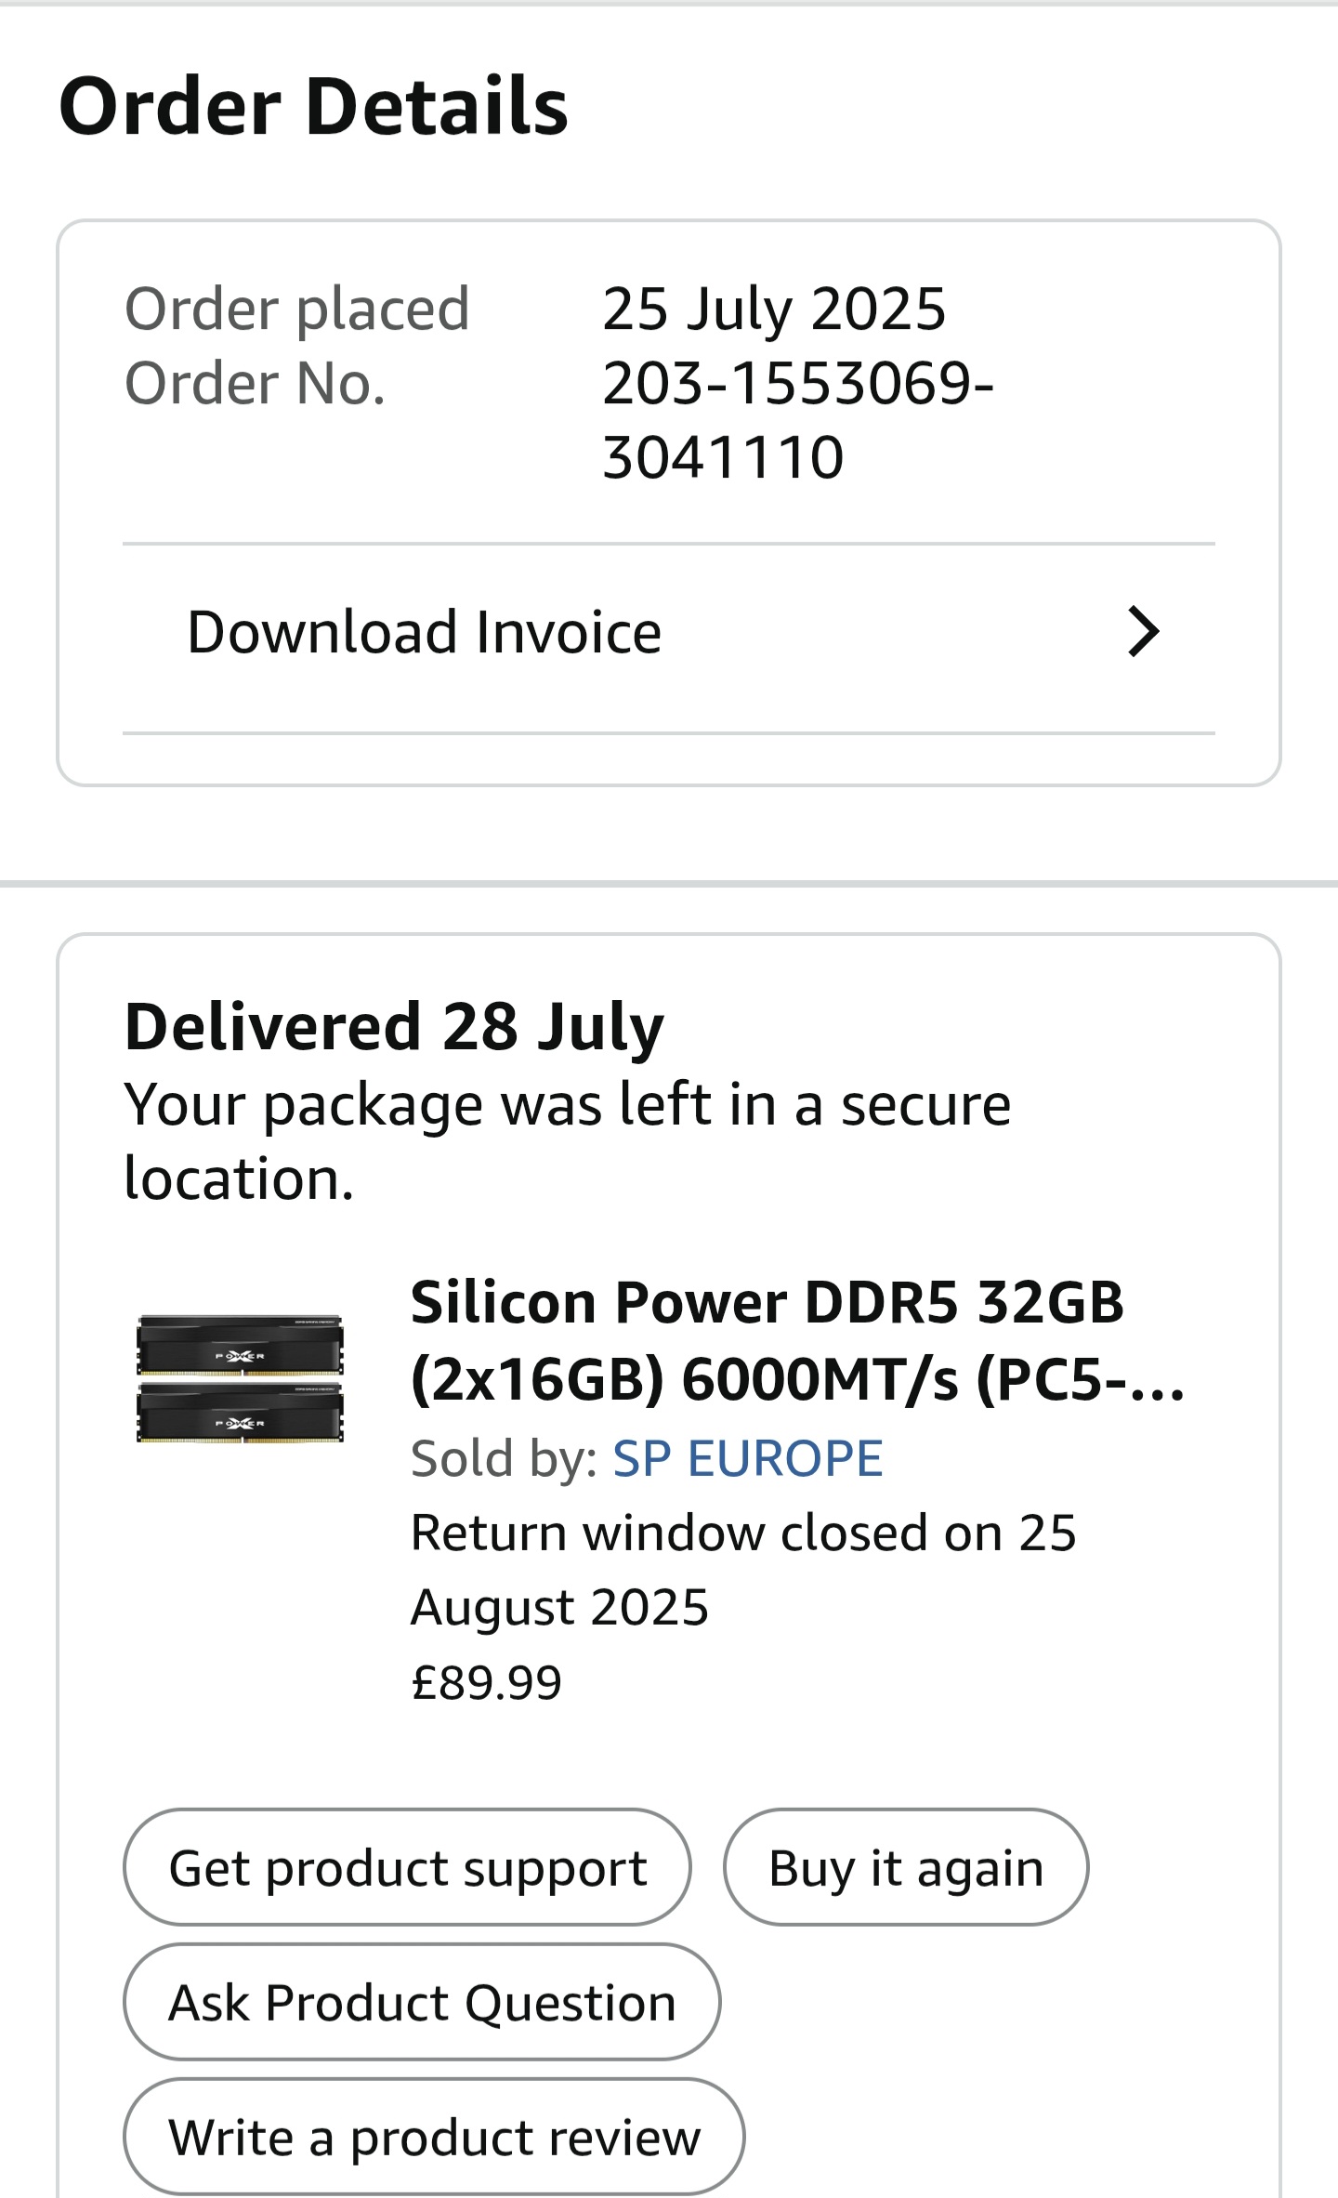Visit the SP EUROPE seller page
This screenshot has height=2198, width=1338.
tap(747, 1458)
